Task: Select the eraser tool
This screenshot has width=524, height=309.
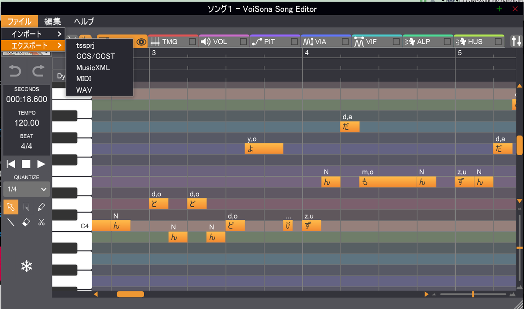Action: [x=26, y=222]
